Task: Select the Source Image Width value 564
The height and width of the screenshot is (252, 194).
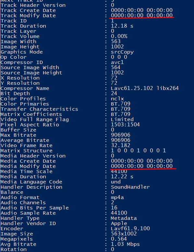Action: 115,68
